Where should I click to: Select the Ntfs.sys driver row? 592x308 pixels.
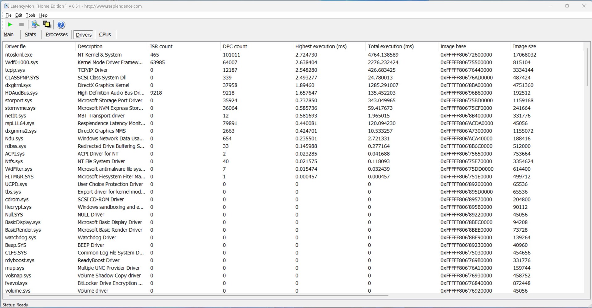coord(293,161)
